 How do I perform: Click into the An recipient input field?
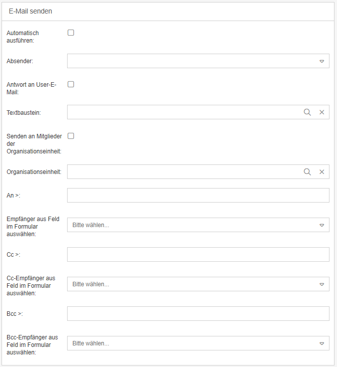coord(198,196)
